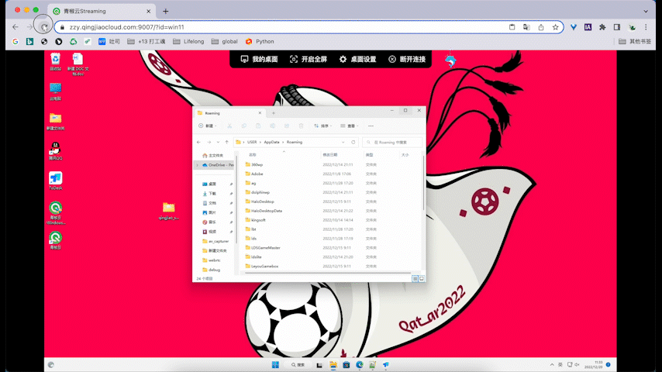662x372 pixels.
Task: Go up one folder level in Explorer
Action: point(226,143)
